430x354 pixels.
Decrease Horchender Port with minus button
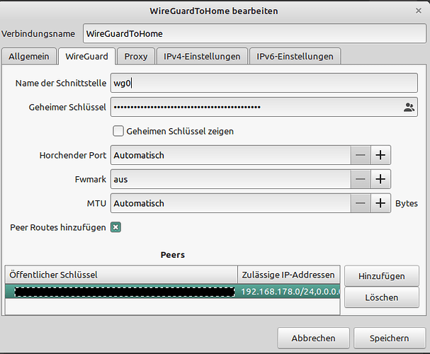(361, 155)
